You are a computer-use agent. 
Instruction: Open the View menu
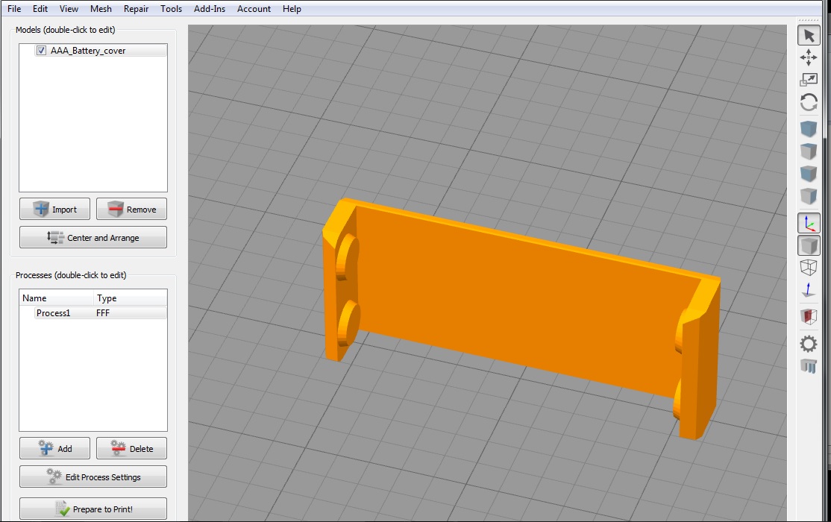pyautogui.click(x=69, y=8)
